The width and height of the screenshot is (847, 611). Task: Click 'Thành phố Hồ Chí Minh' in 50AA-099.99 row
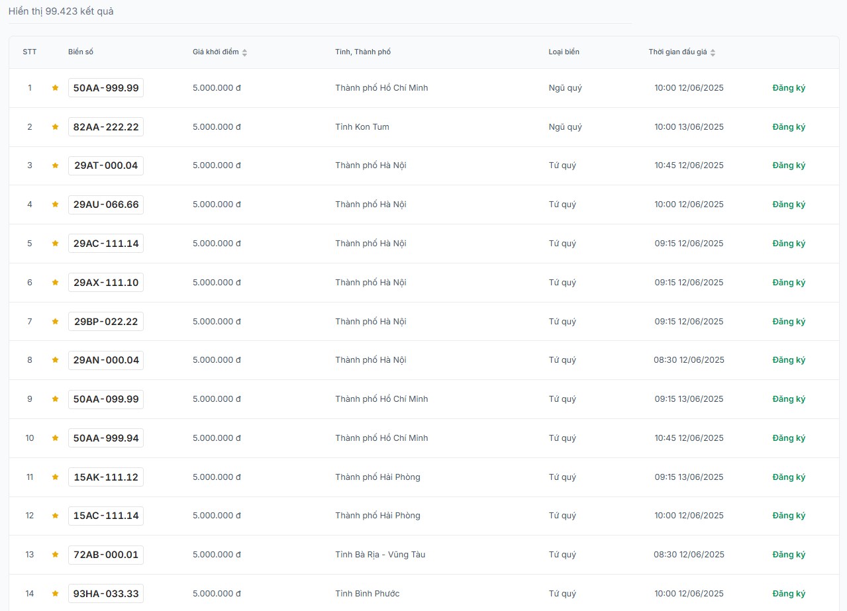point(381,399)
